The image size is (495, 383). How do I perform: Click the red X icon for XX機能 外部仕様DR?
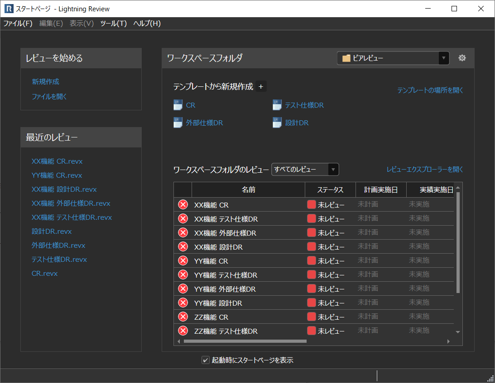coord(183,232)
